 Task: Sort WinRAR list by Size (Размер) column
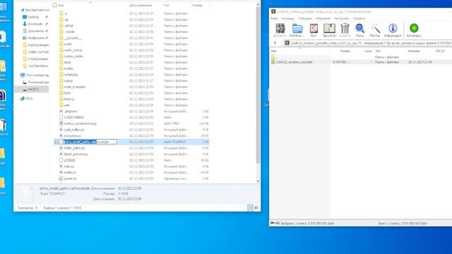click(x=345, y=51)
